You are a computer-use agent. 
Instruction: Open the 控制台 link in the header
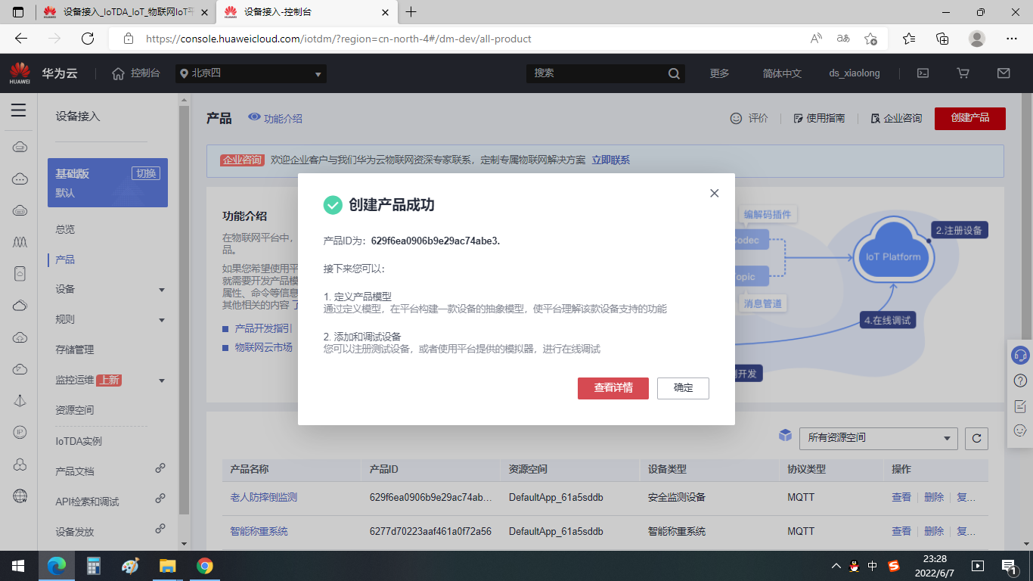coord(137,73)
